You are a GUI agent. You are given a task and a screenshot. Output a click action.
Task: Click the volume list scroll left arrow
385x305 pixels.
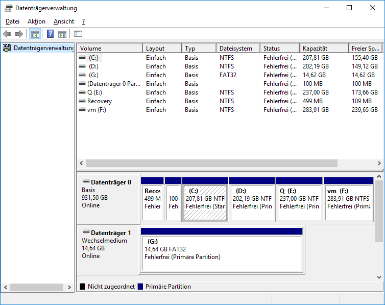[81, 163]
